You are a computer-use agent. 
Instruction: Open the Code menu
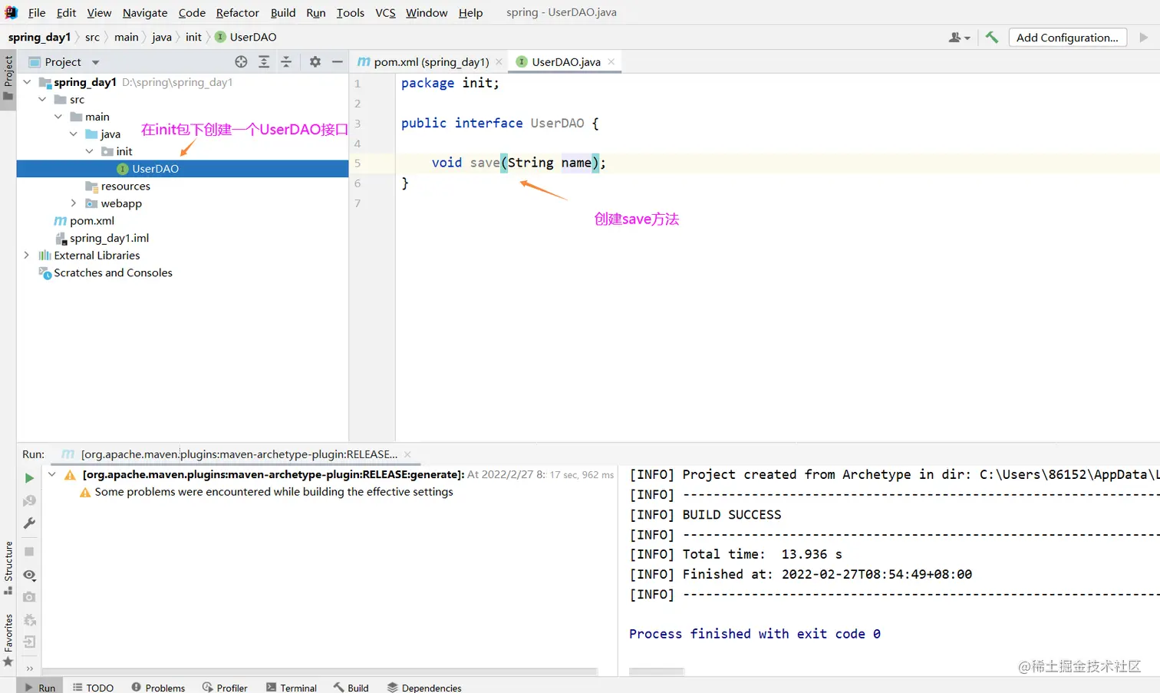click(x=192, y=12)
